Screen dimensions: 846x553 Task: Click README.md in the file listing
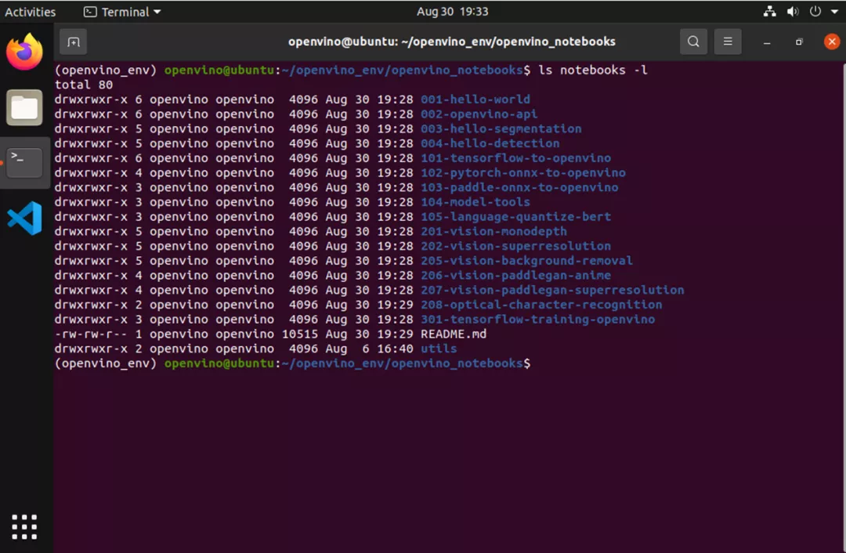[450, 334]
